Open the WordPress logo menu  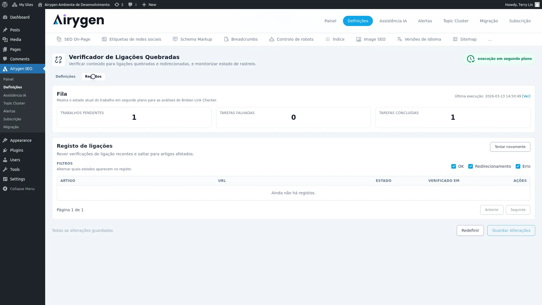point(5,5)
